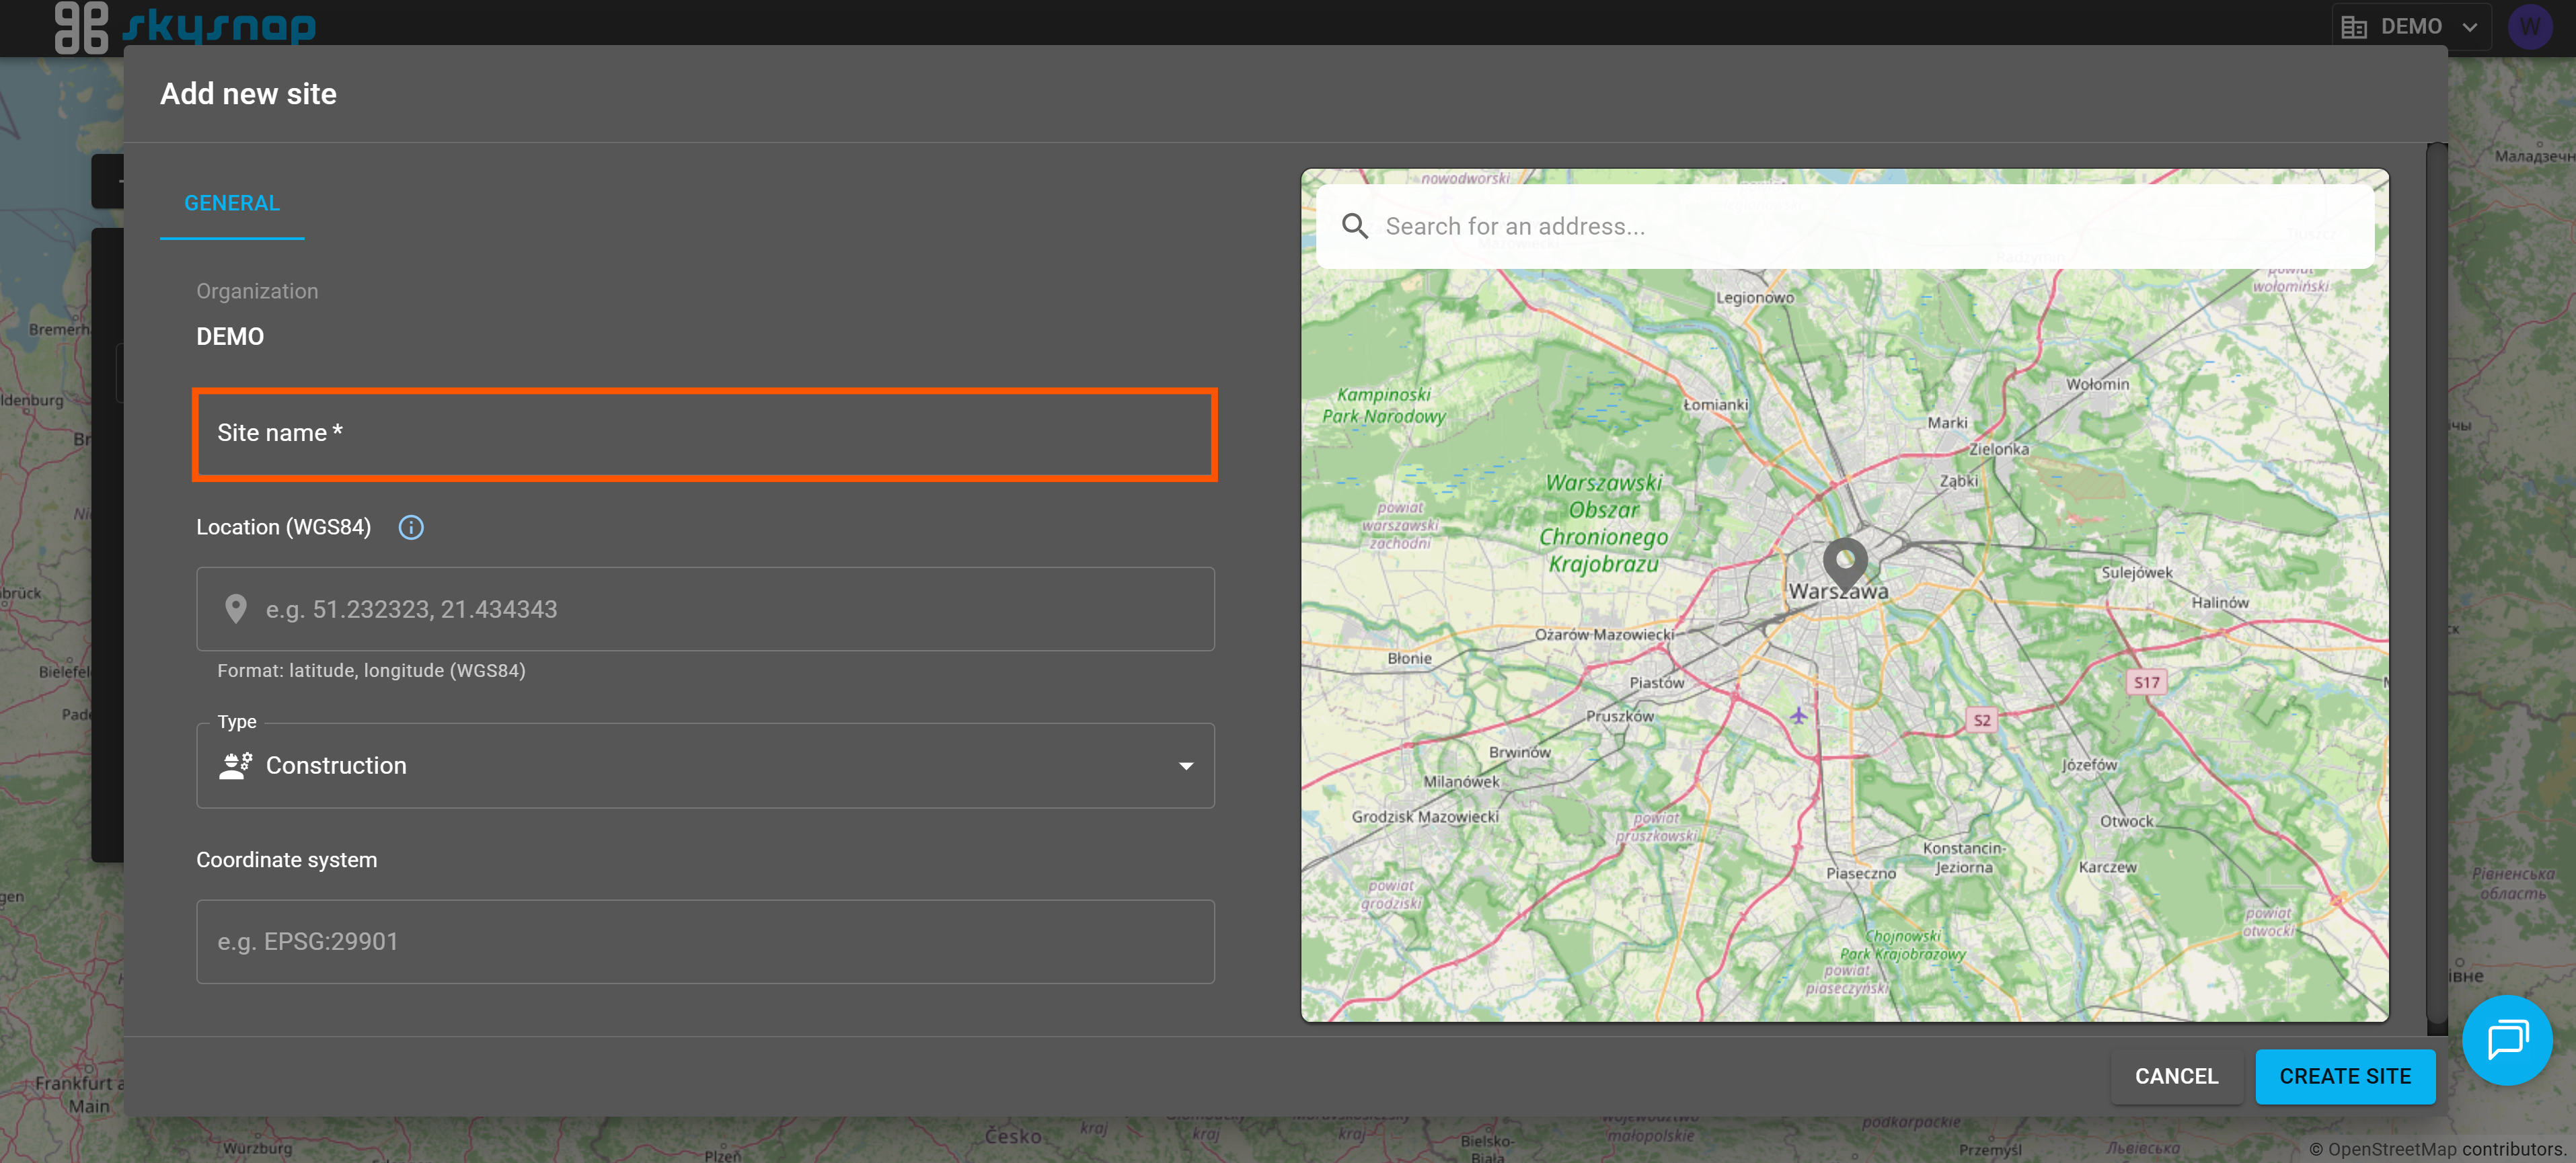Click the 'Józefów' label on the map
Image resolution: width=2576 pixels, height=1163 pixels.
(2090, 765)
